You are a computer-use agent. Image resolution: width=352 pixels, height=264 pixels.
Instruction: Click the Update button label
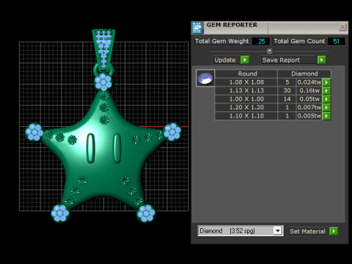tap(225, 60)
